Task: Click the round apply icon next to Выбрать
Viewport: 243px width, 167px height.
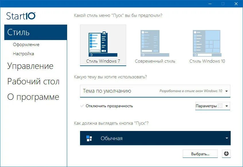Action: [x=226, y=154]
